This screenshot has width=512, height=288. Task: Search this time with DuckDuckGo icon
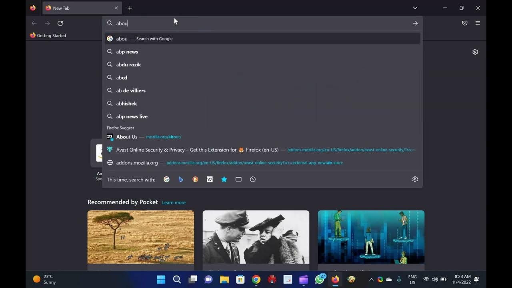tap(195, 180)
